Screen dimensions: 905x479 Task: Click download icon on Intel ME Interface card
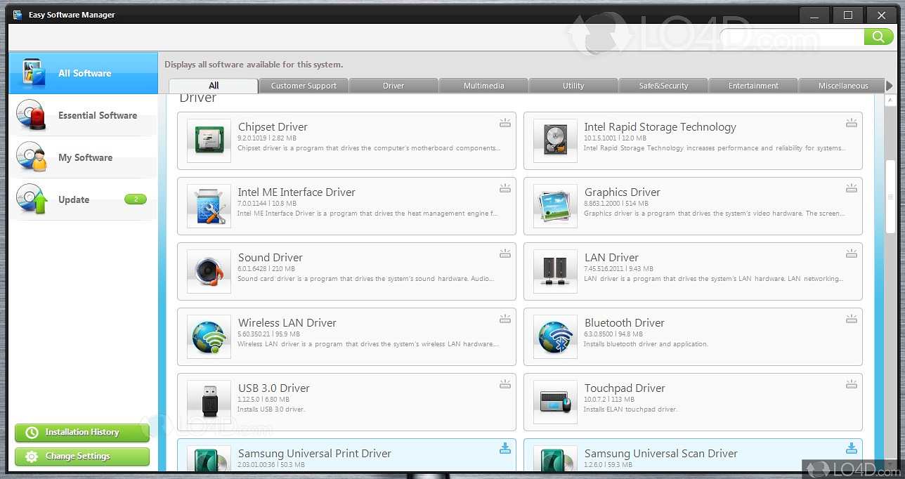504,188
